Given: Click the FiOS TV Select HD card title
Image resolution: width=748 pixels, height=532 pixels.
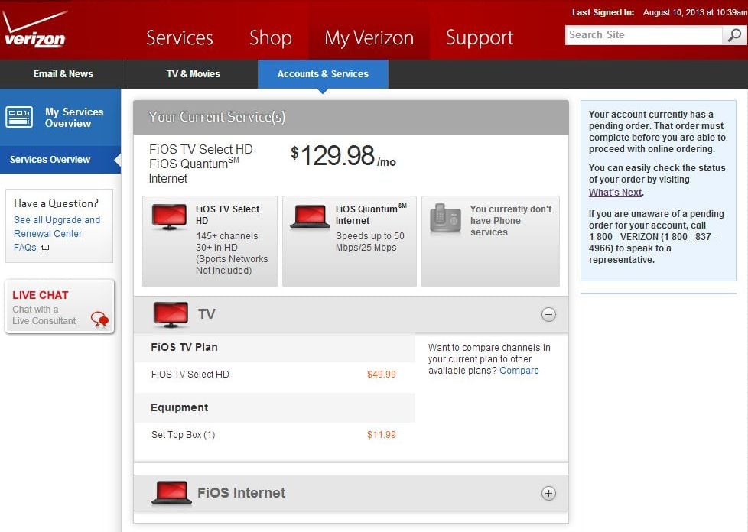Looking at the screenshot, I should [228, 215].
